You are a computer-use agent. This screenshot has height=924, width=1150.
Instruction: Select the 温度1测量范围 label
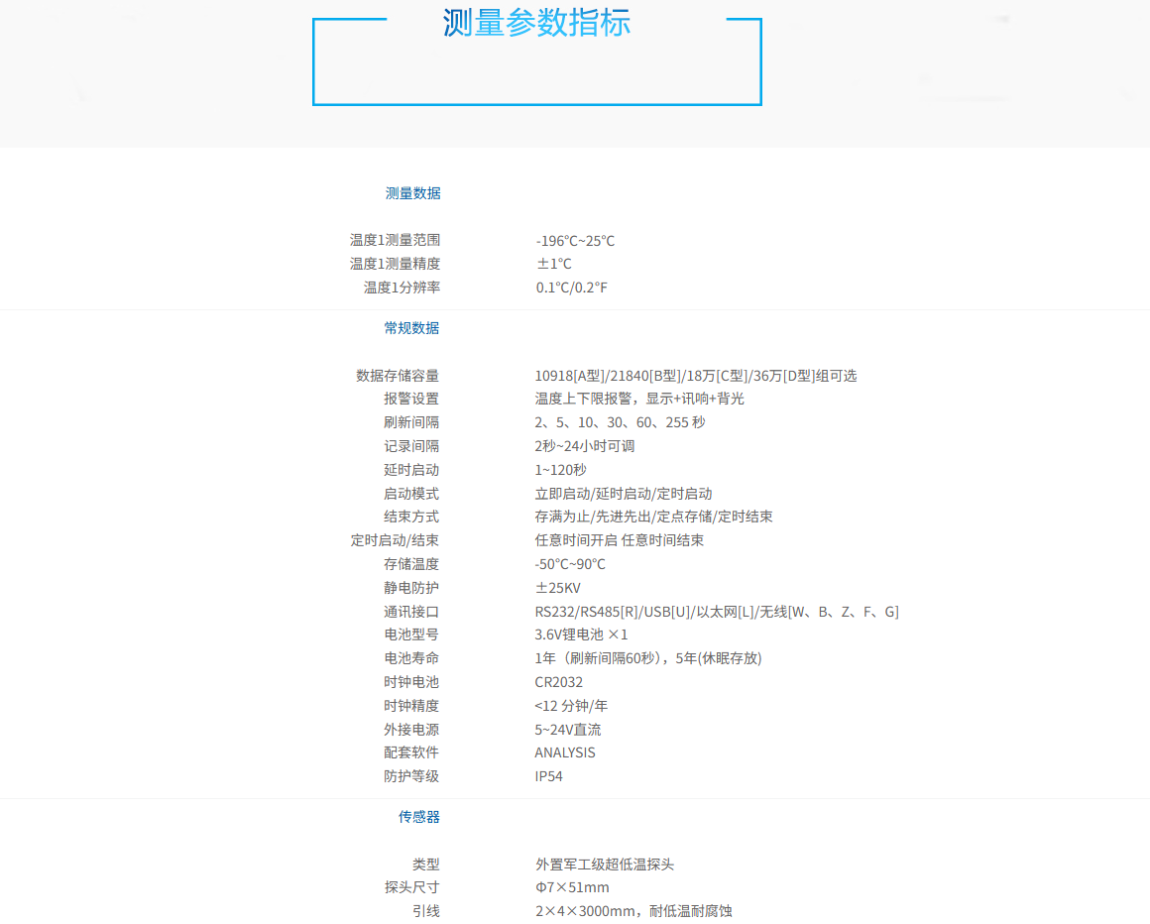[395, 240]
